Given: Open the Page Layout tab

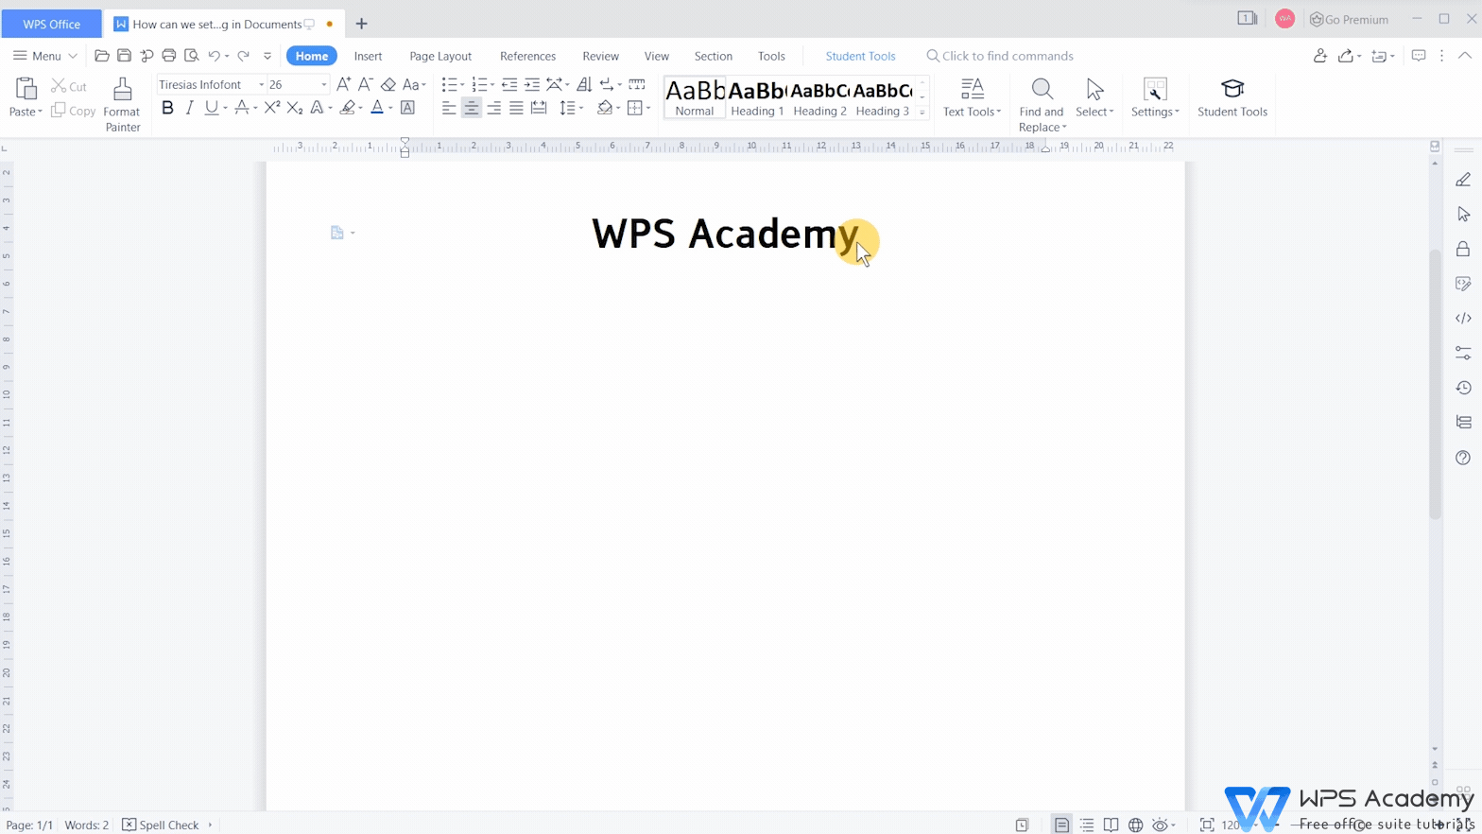Looking at the screenshot, I should [440, 56].
